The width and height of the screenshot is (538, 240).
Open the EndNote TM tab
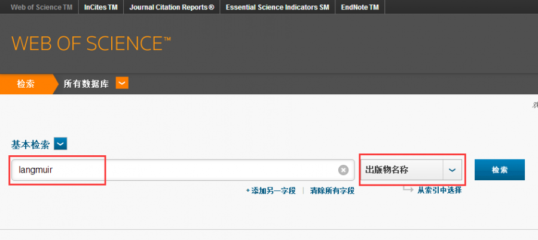pos(360,7)
